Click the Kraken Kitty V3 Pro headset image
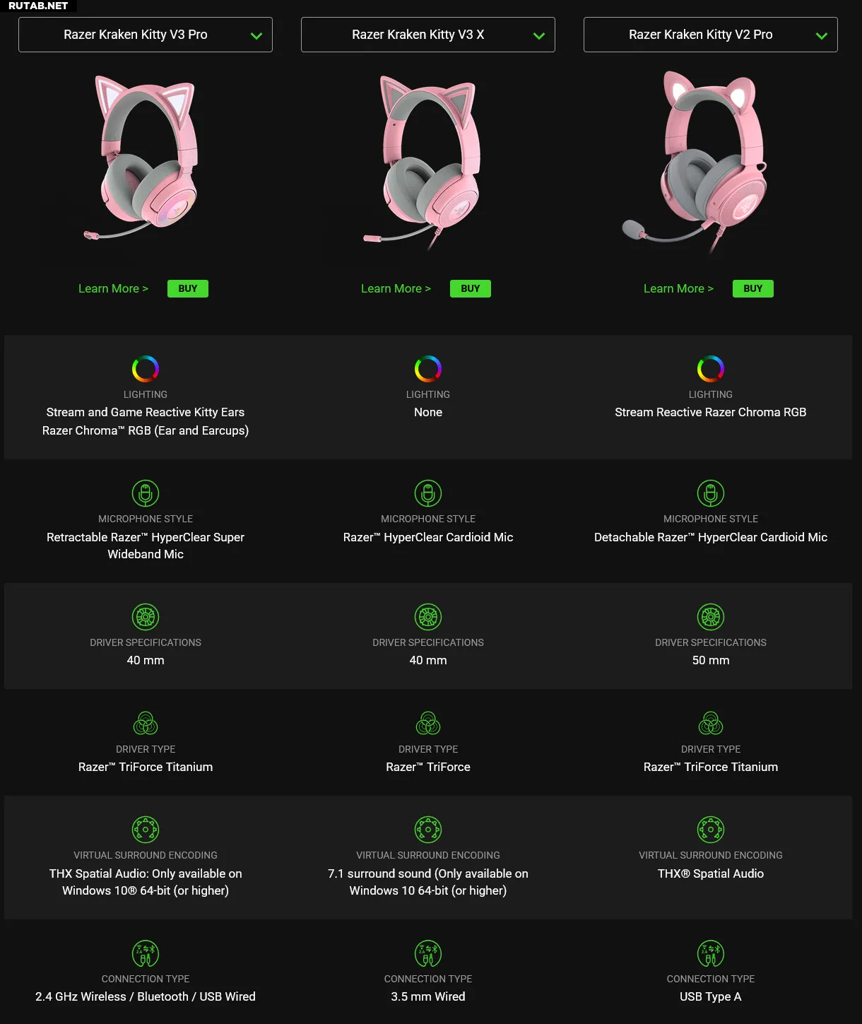The width and height of the screenshot is (862, 1024). click(x=141, y=158)
